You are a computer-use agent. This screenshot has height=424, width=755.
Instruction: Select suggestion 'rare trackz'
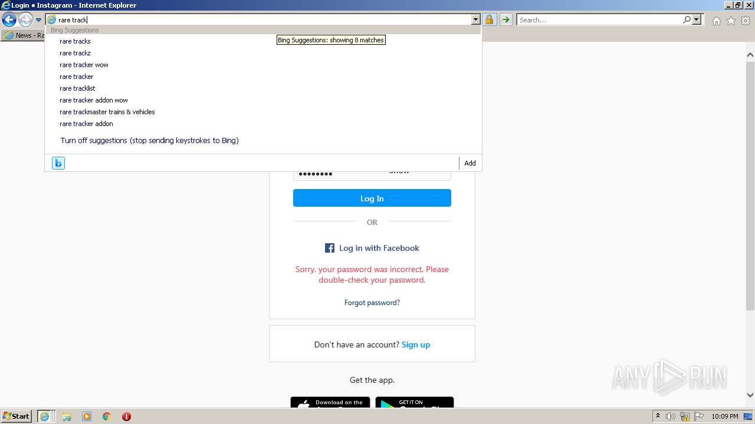coord(75,53)
